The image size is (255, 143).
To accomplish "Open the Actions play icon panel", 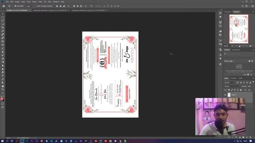I will point(220,17).
